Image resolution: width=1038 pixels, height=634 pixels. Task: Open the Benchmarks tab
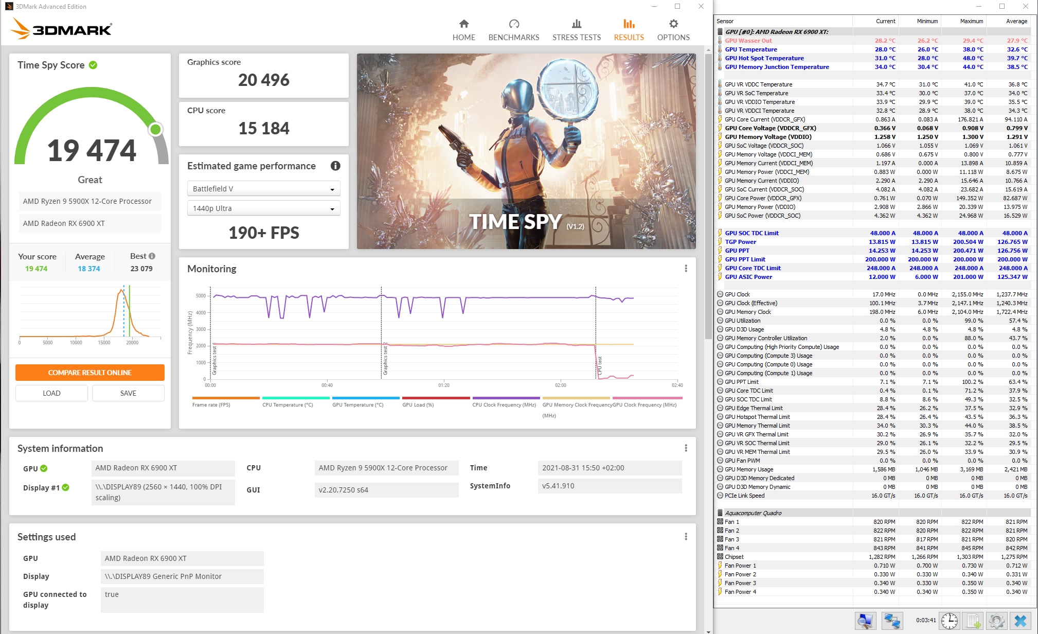point(513,30)
